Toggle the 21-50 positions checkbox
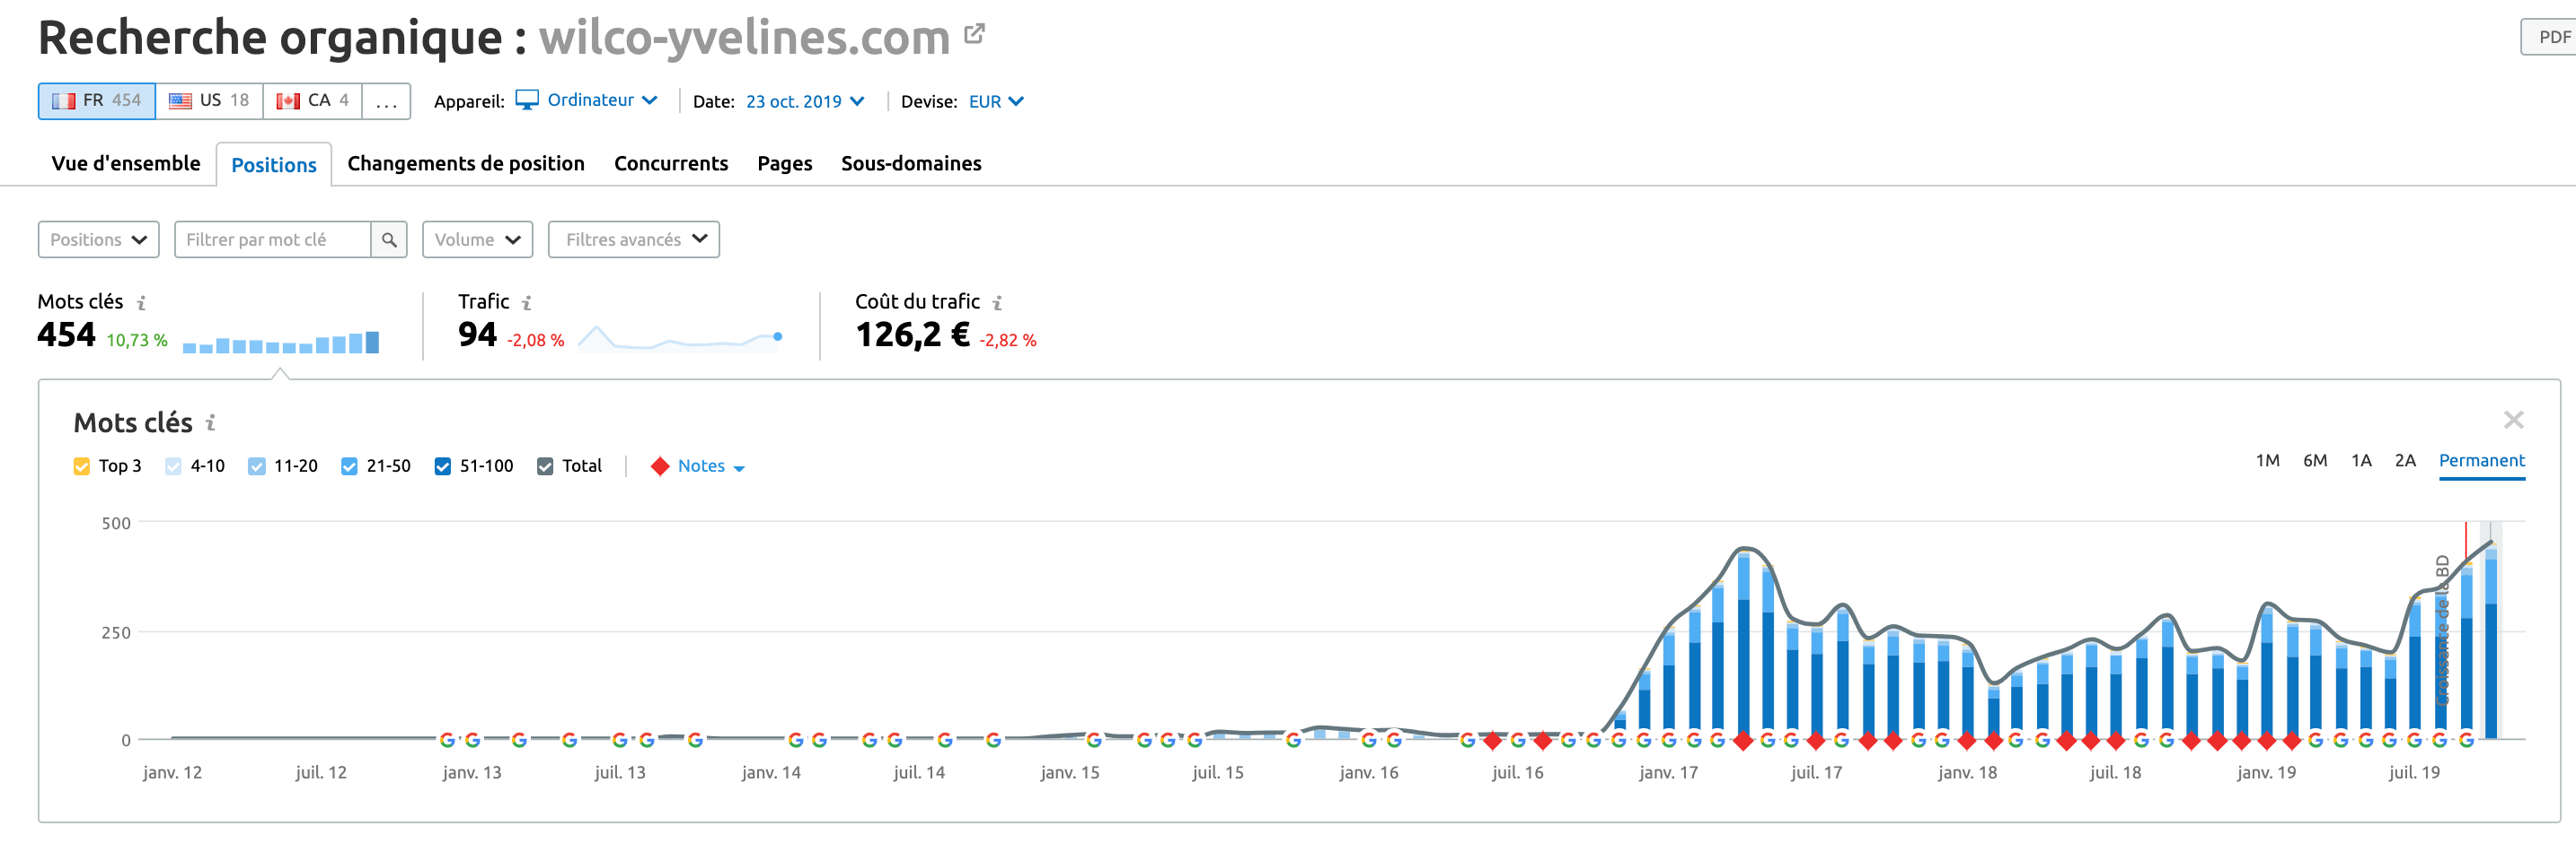Viewport: 2576px width, 843px height. 349,466
